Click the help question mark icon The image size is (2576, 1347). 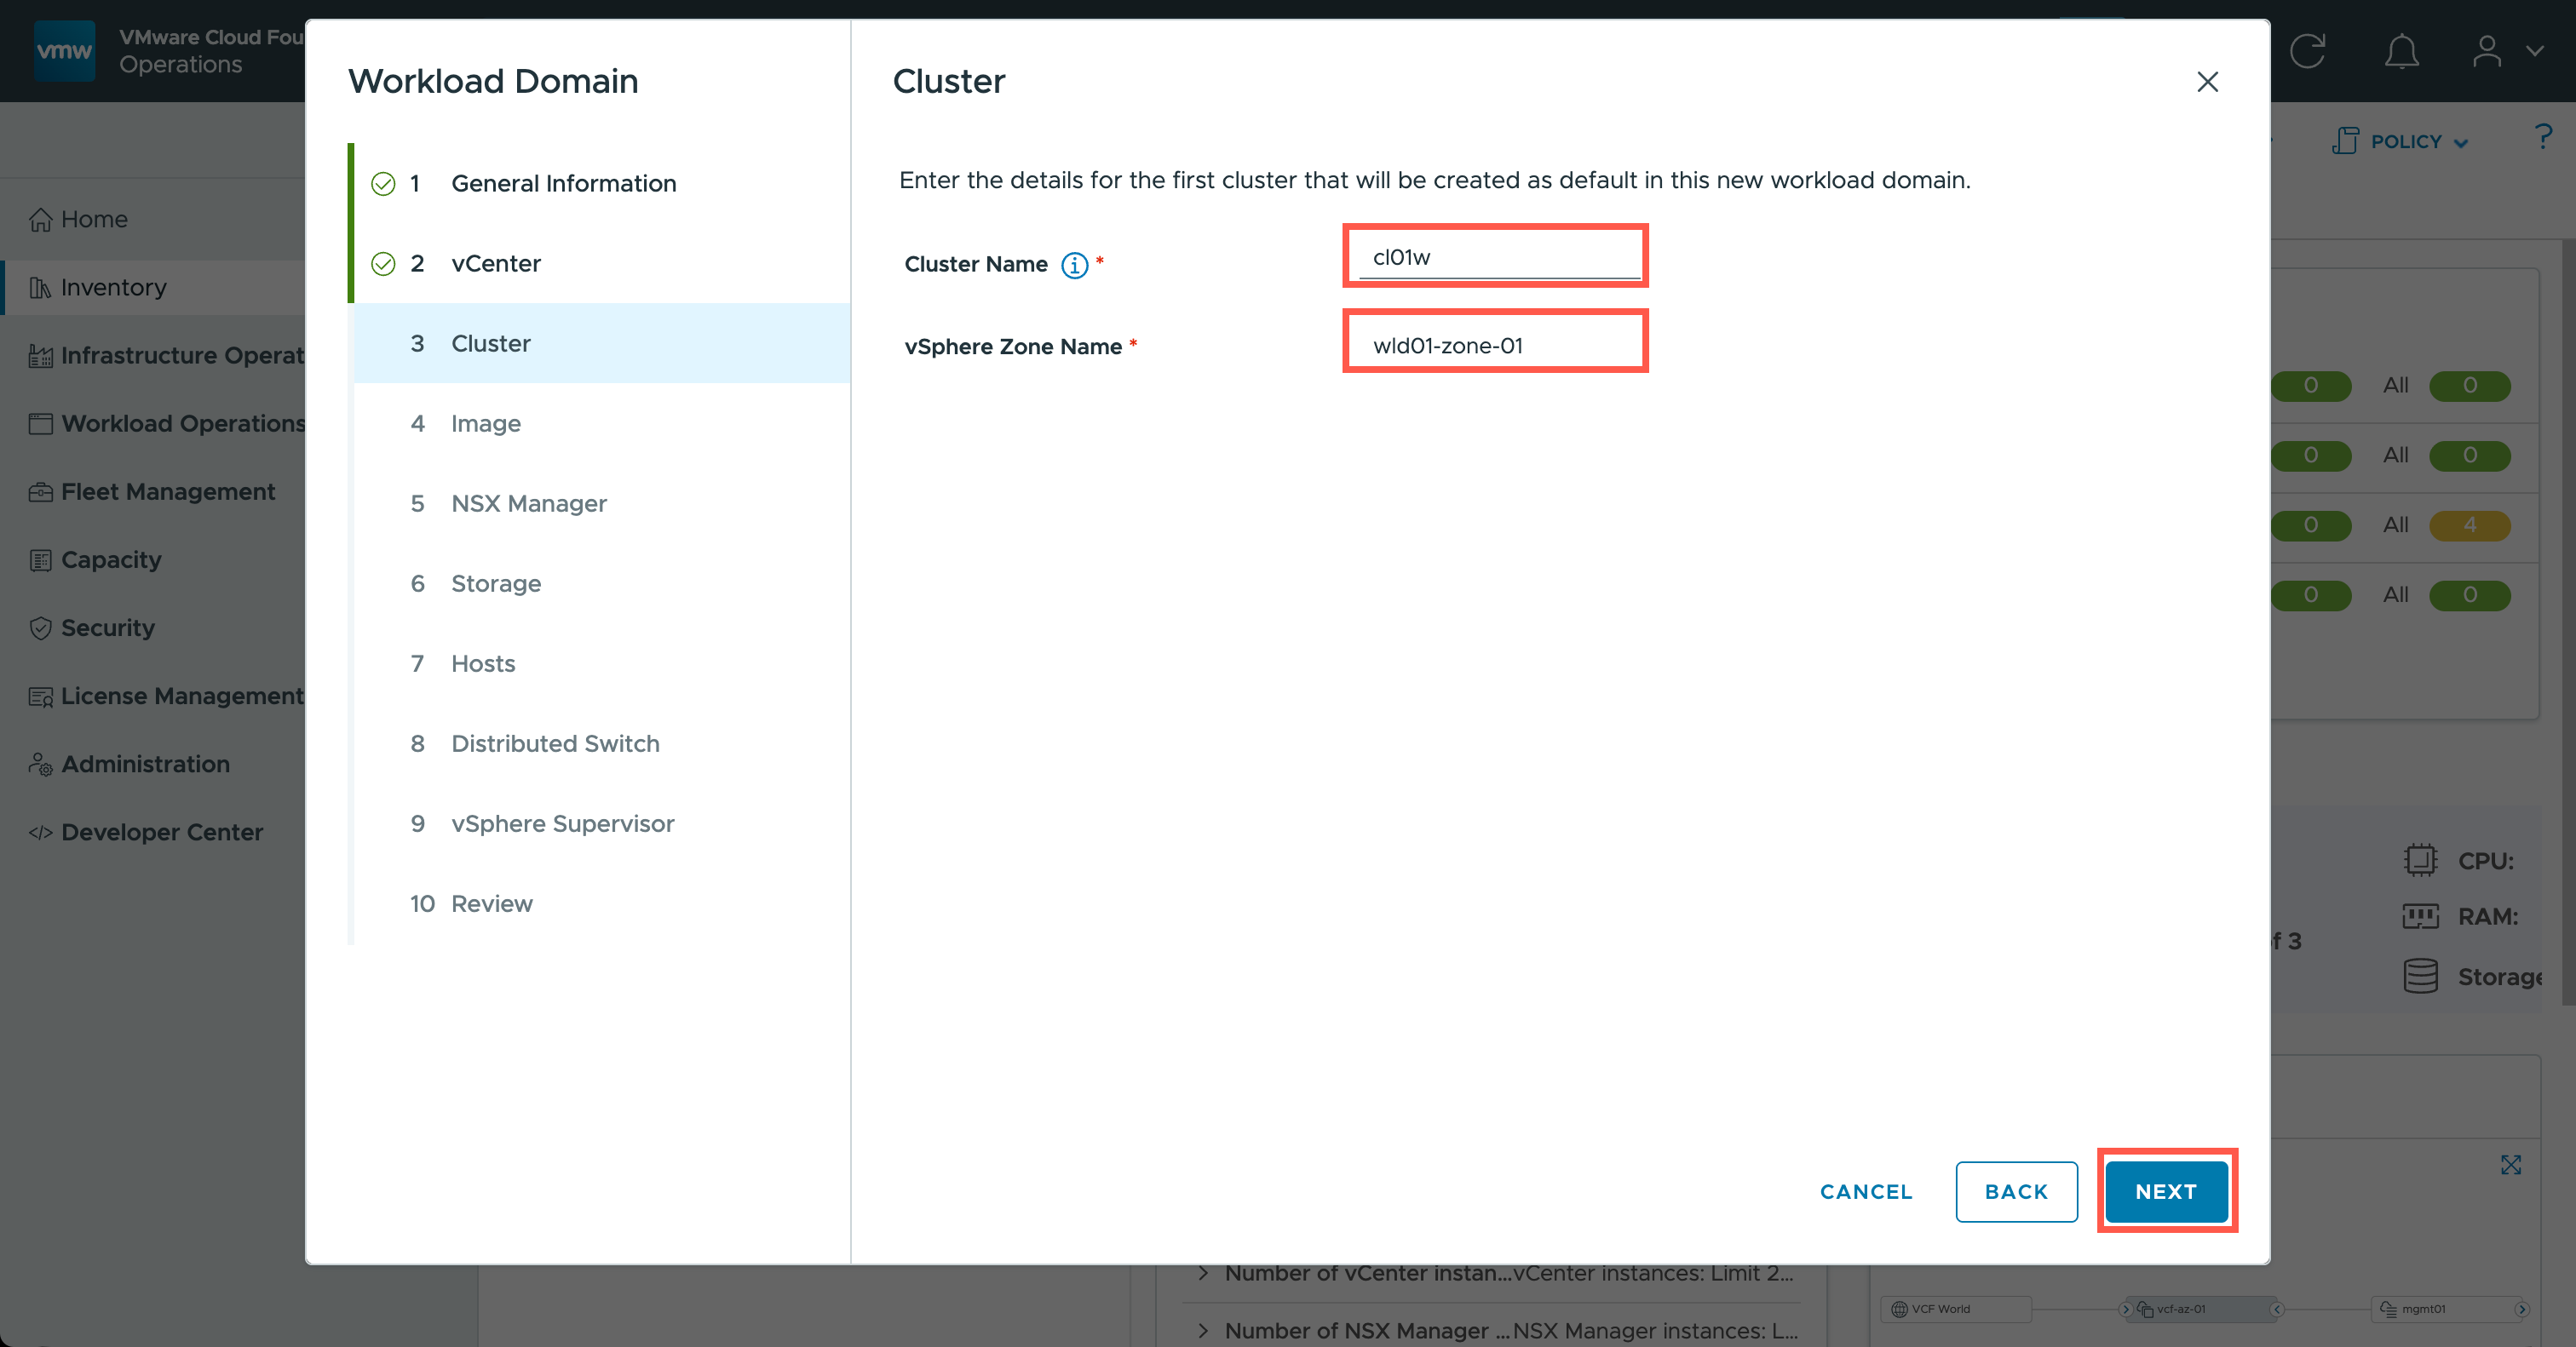(2543, 138)
